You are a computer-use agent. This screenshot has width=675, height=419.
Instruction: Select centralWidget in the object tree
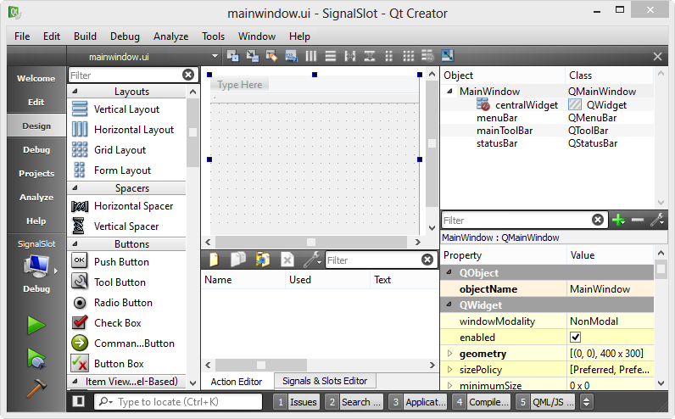click(526, 104)
